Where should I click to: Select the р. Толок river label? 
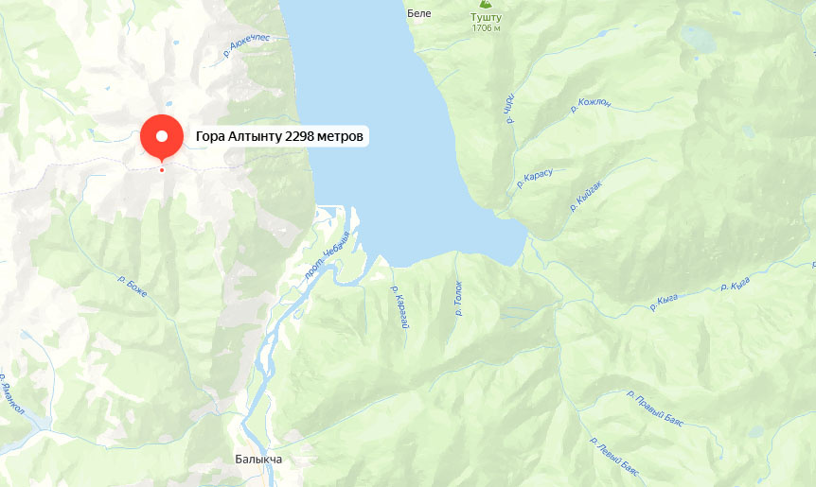click(x=458, y=298)
